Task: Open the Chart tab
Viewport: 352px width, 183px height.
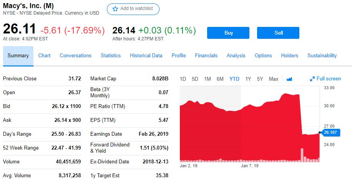Action: pos(44,55)
